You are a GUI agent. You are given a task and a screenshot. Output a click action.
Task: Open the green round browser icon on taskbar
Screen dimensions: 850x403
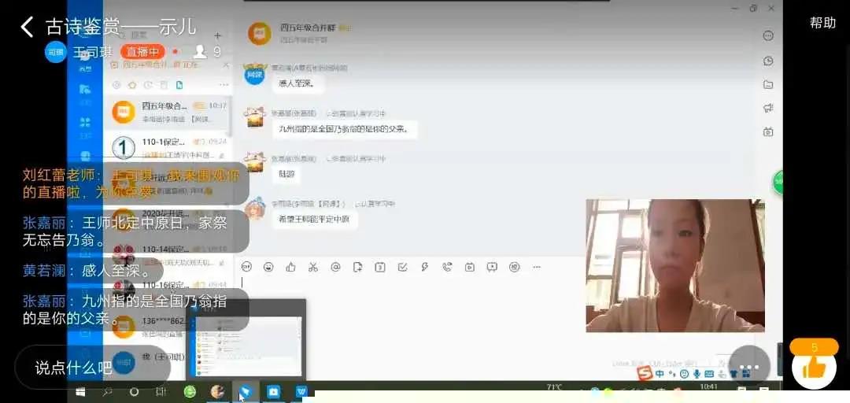click(190, 391)
